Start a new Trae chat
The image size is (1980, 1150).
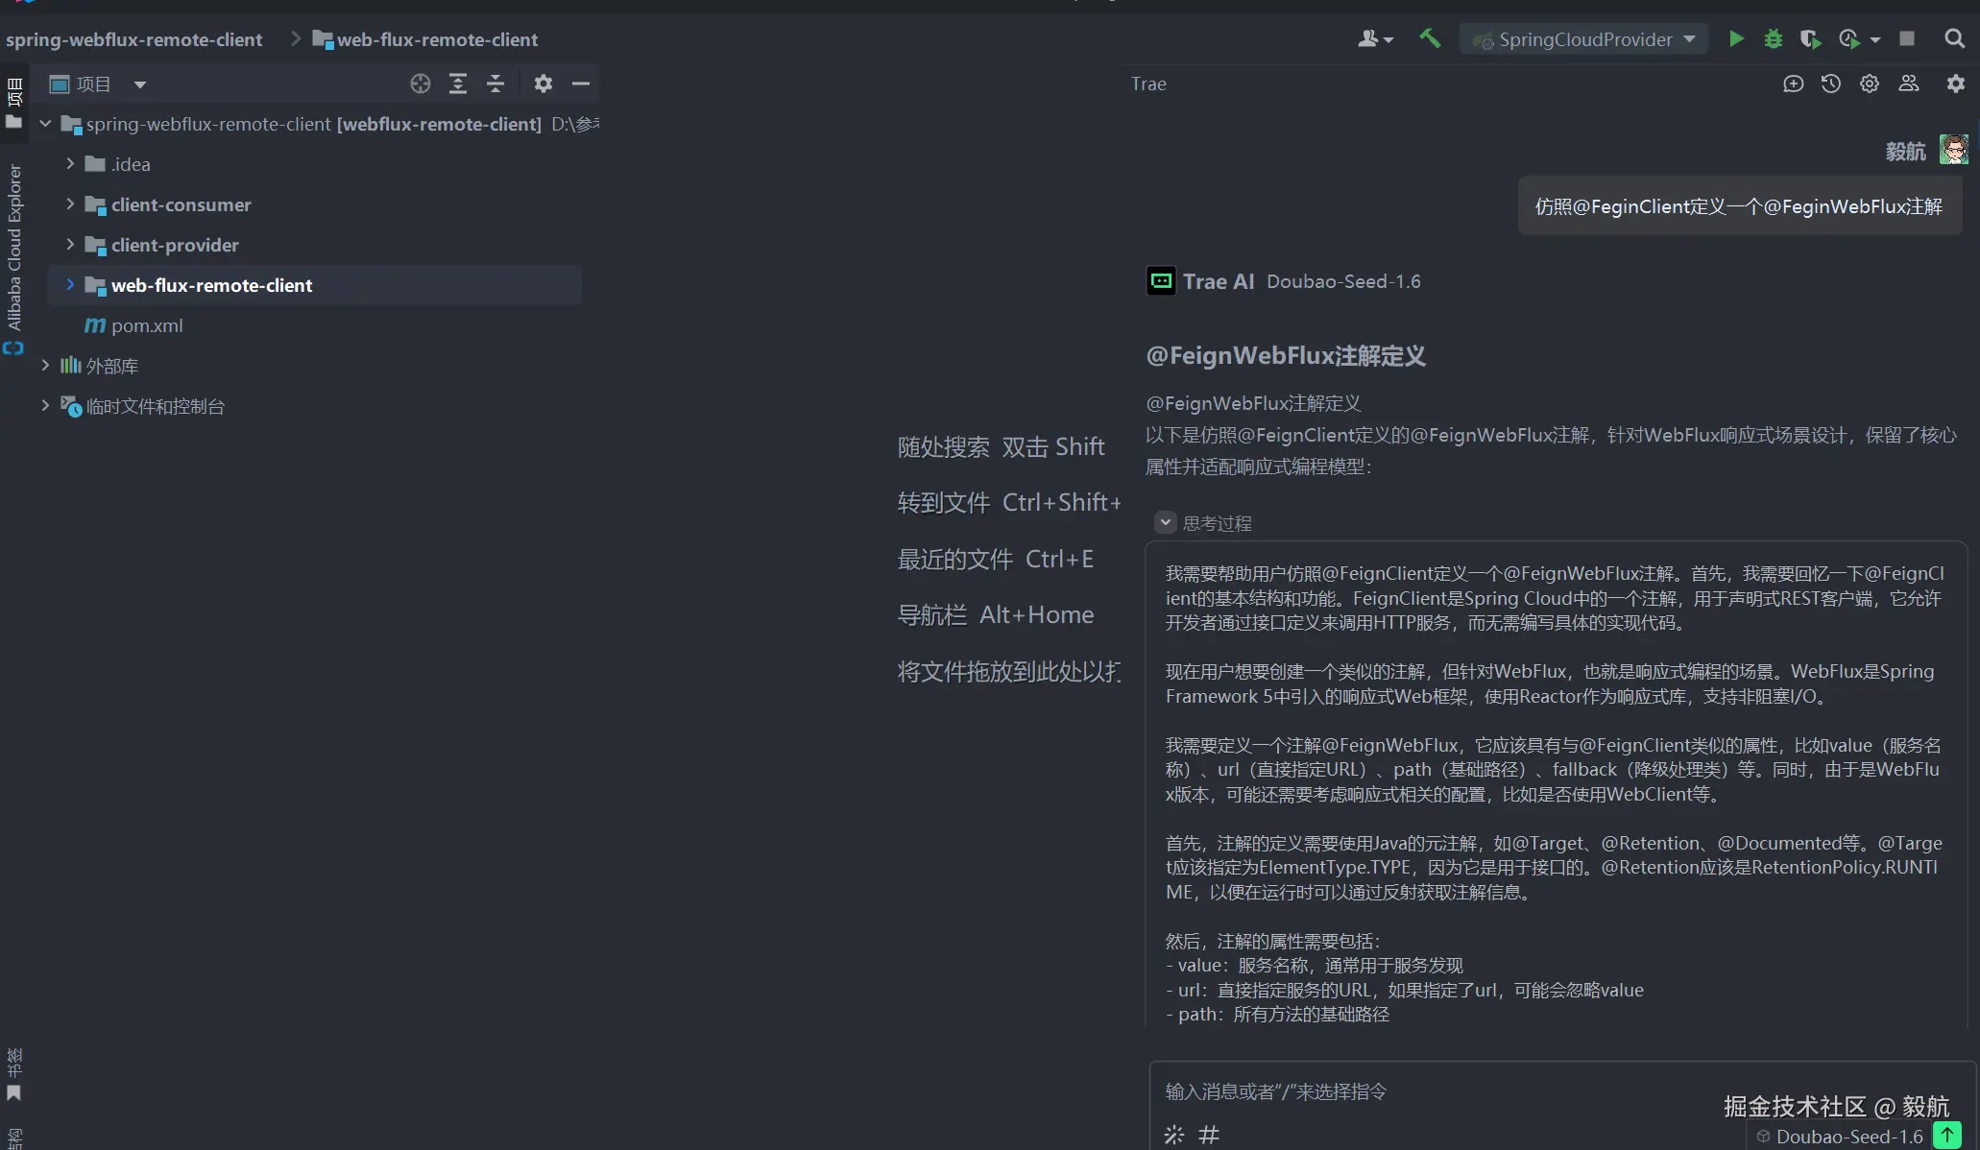click(x=1793, y=84)
